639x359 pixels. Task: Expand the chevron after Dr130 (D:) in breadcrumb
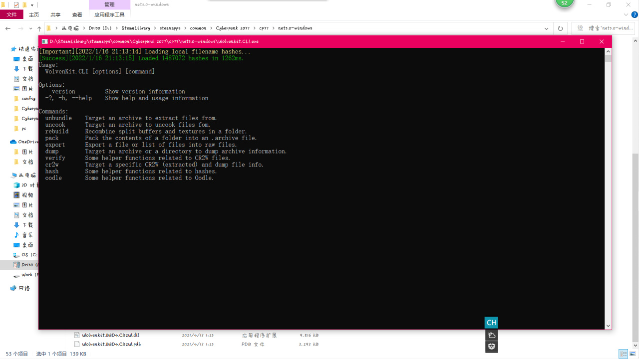[117, 28]
